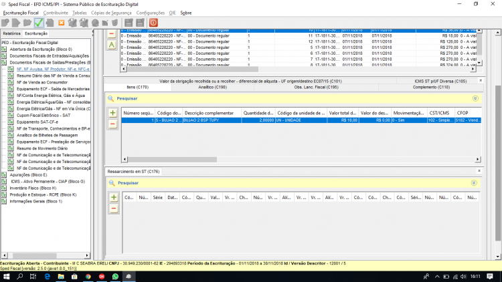The image size is (502, 282).
Task: Open Google Chrome from the taskbar
Action: pyautogui.click(x=88, y=277)
